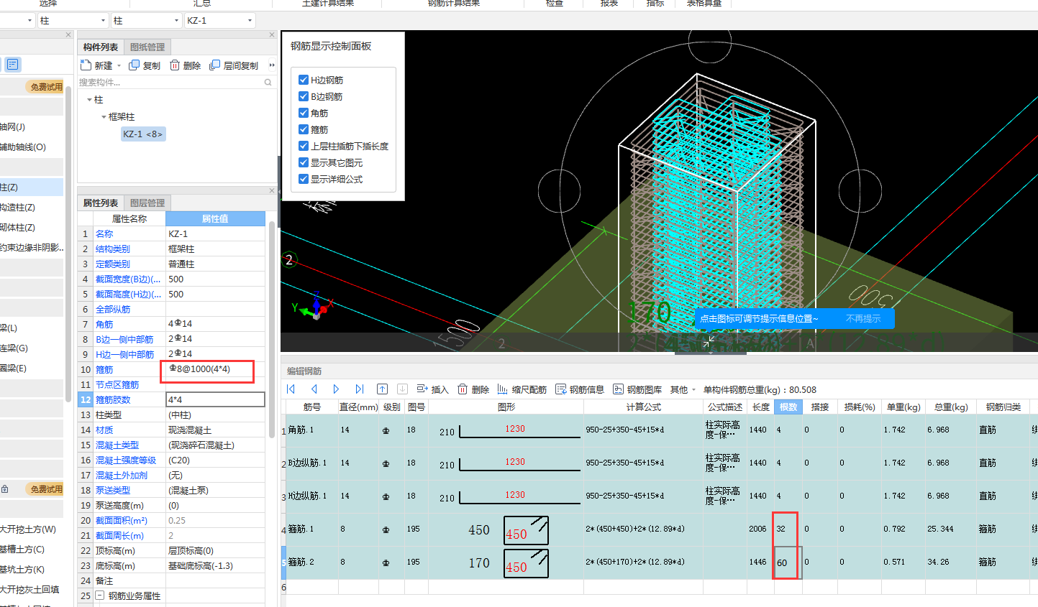Move rebar row down with down-arrow icon
1038x607 pixels.
click(x=402, y=389)
